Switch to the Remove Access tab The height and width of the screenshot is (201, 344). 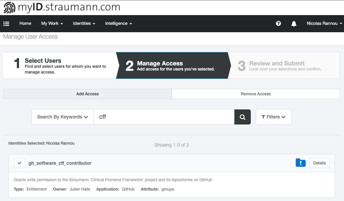point(255,94)
